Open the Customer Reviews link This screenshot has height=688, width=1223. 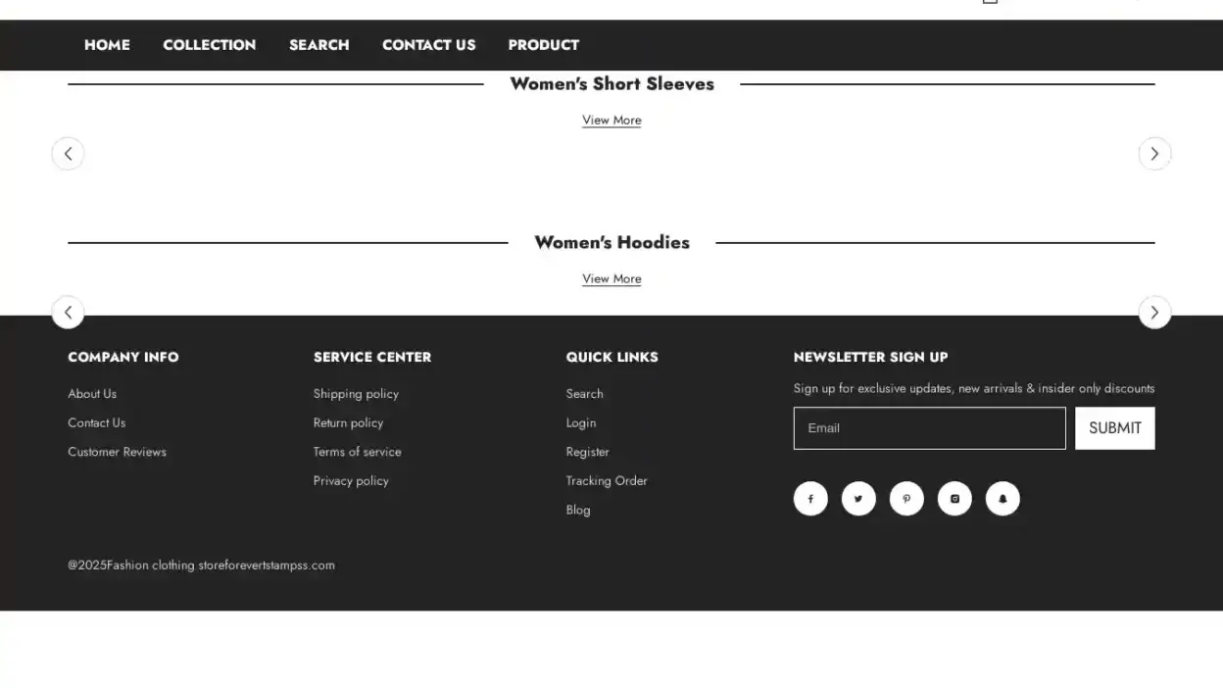117,452
